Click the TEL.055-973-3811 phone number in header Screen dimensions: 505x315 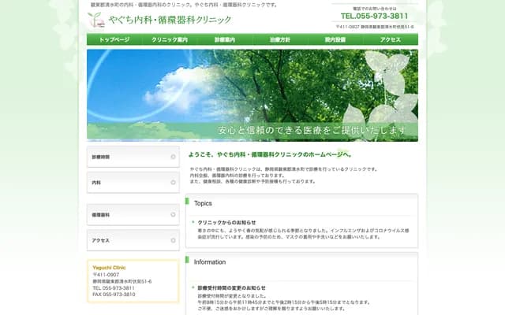(374, 16)
